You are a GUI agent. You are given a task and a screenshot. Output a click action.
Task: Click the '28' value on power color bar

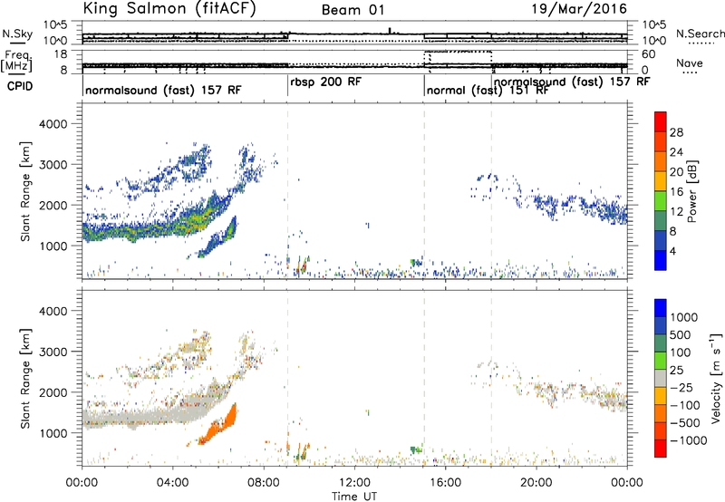coord(676,132)
